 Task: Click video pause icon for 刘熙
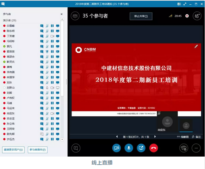tap(52, 93)
